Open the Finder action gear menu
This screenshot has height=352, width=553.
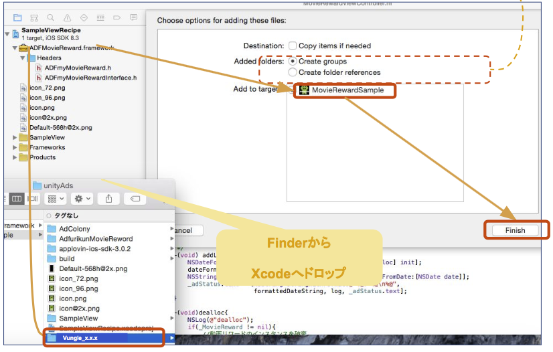(x=82, y=199)
